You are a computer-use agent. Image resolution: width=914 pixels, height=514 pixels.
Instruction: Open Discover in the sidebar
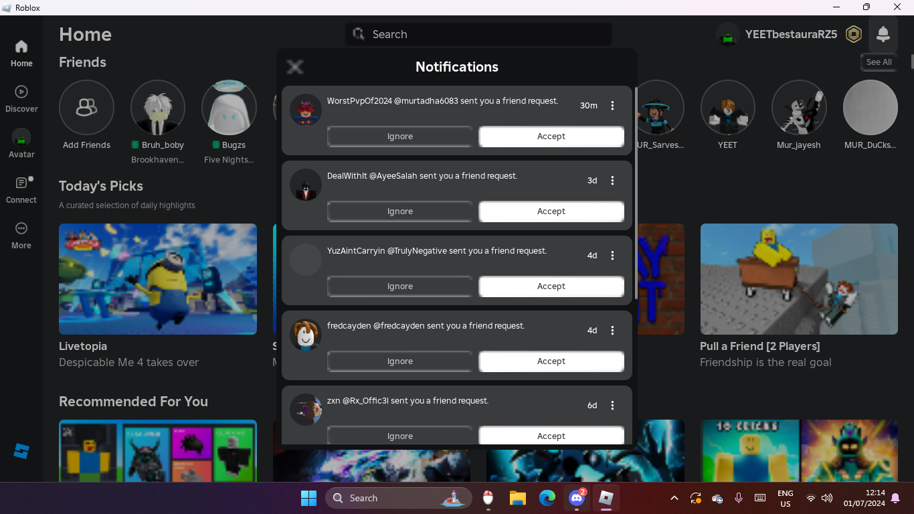(x=21, y=99)
